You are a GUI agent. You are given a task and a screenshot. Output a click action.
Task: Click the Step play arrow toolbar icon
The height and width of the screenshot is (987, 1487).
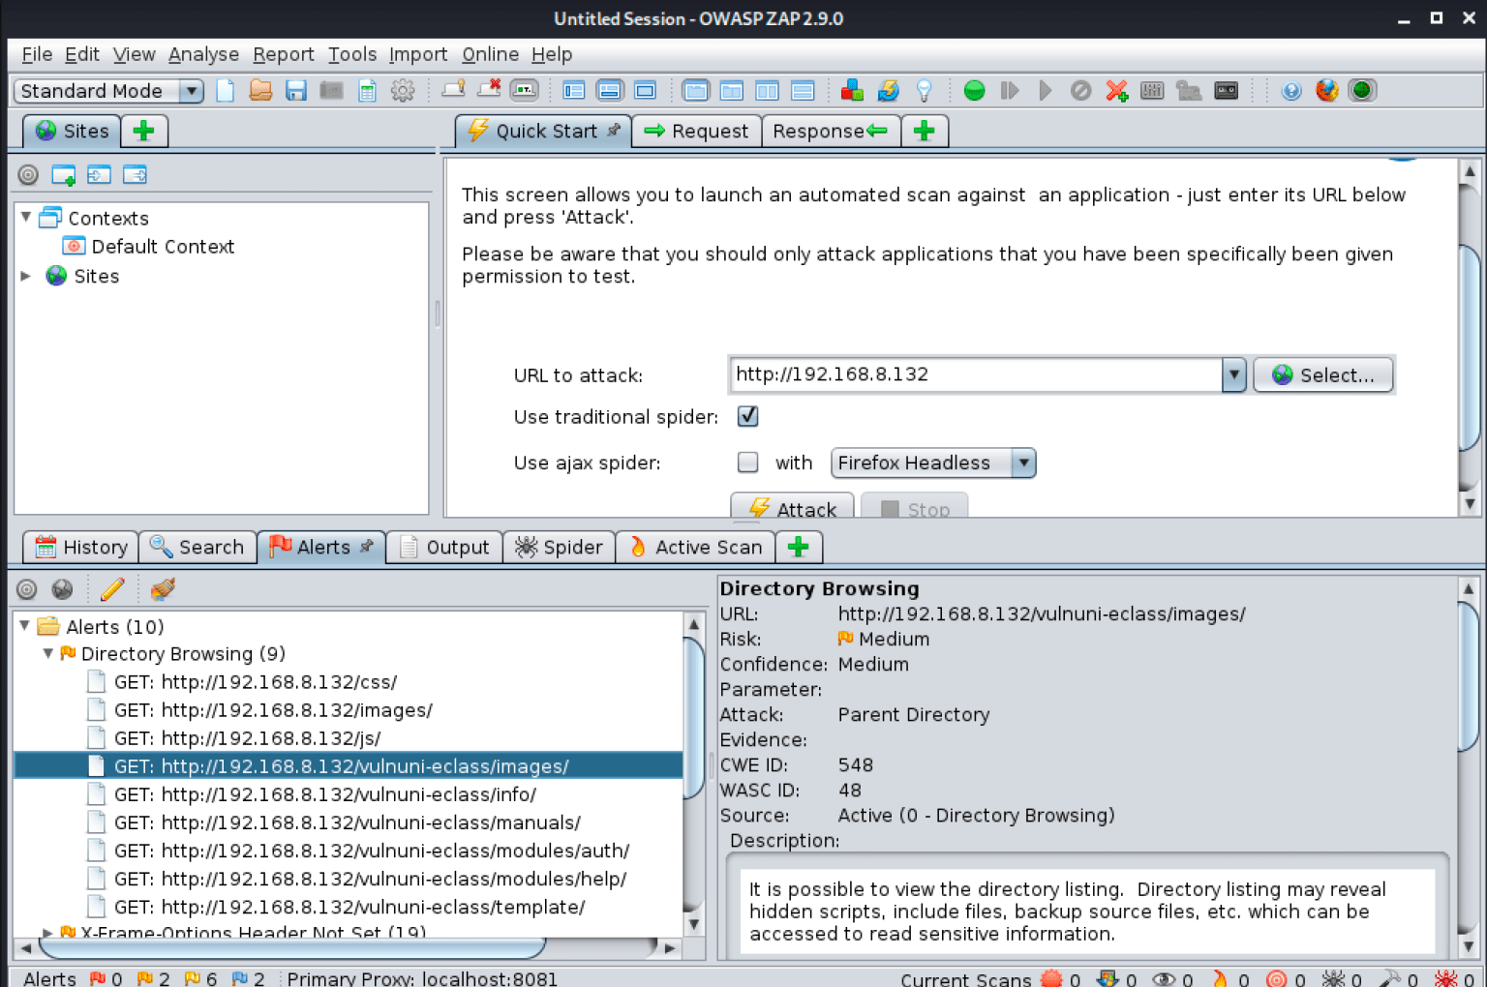click(1010, 91)
